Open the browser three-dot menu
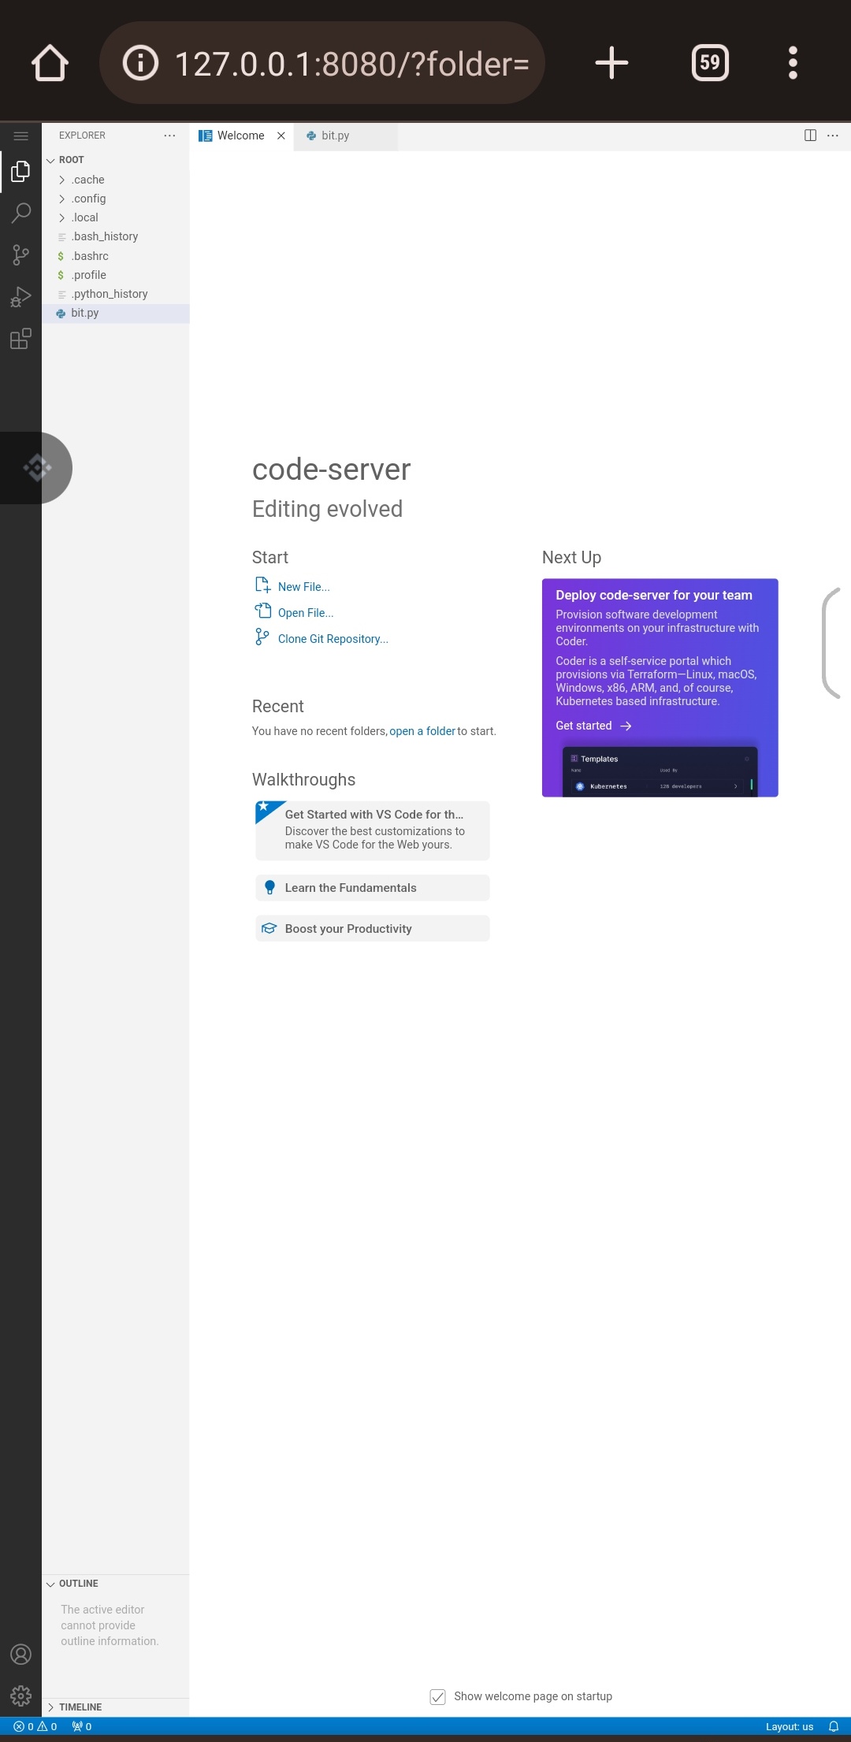The image size is (851, 1742). pos(793,63)
